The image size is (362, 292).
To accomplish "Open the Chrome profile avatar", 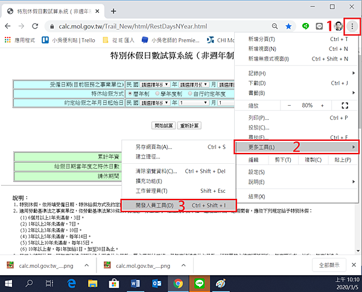I will tap(338, 26).
